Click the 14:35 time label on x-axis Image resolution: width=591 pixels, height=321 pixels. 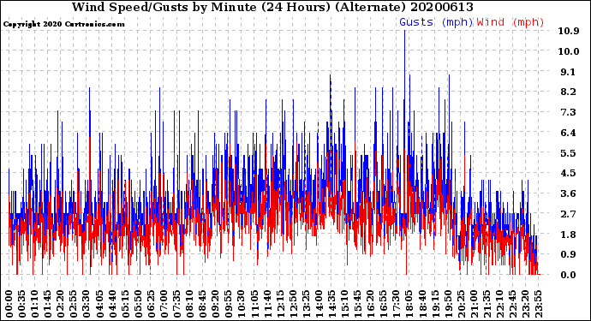coord(331,304)
